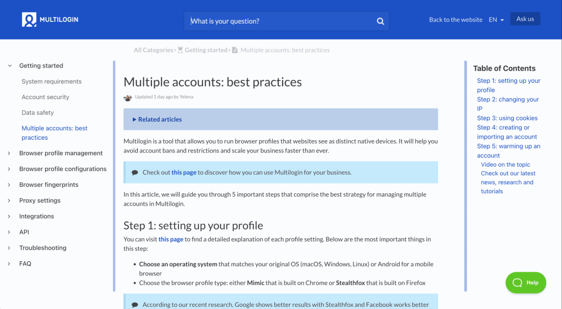Open Data safety article
Image resolution: width=562 pixels, height=309 pixels.
coord(38,113)
